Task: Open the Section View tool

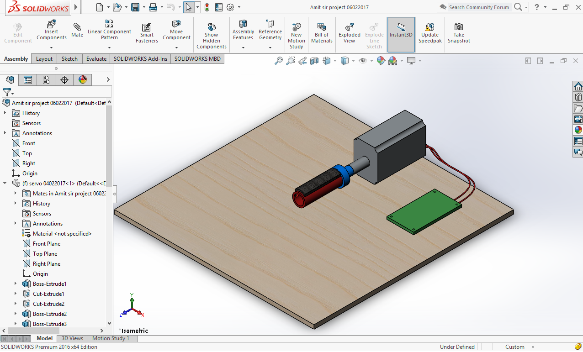Action: (x=314, y=61)
